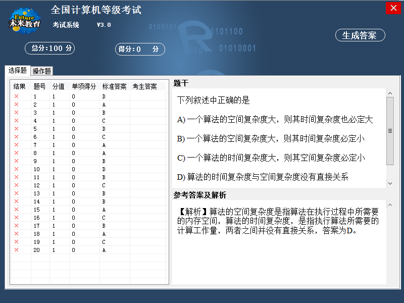Click option B) 时间复杂度必定小

point(271,138)
